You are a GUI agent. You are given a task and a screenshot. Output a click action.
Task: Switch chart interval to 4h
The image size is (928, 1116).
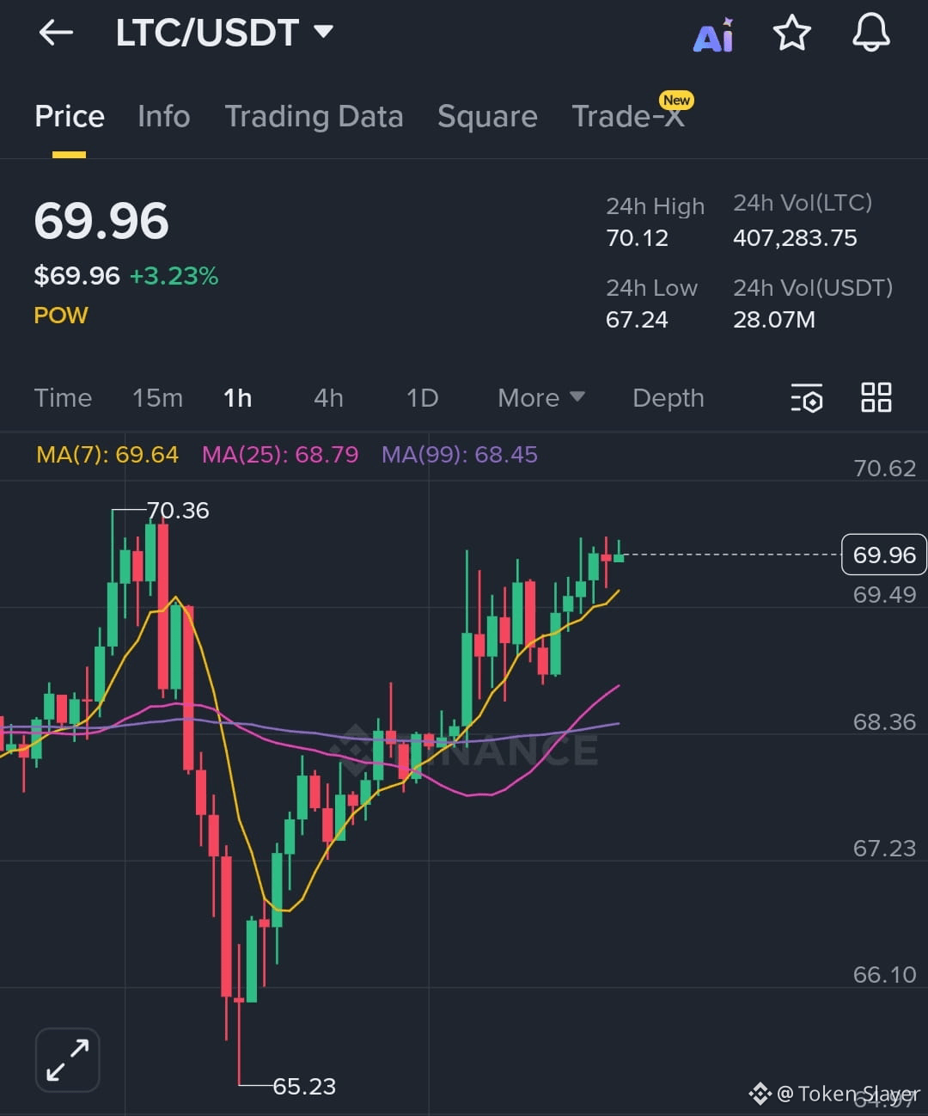click(x=328, y=398)
